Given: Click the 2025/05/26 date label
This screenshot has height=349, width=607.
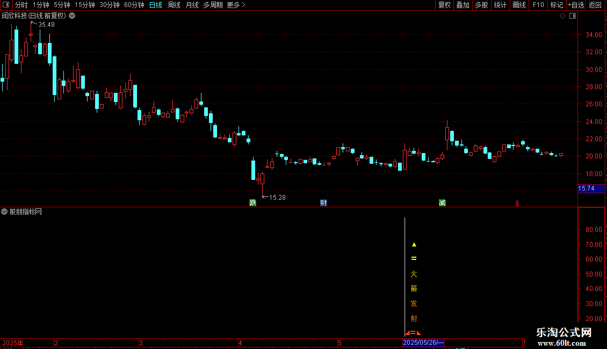Looking at the screenshot, I should point(423,343).
